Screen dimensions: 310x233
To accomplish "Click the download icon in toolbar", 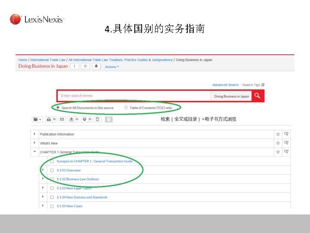I will [71, 119].
